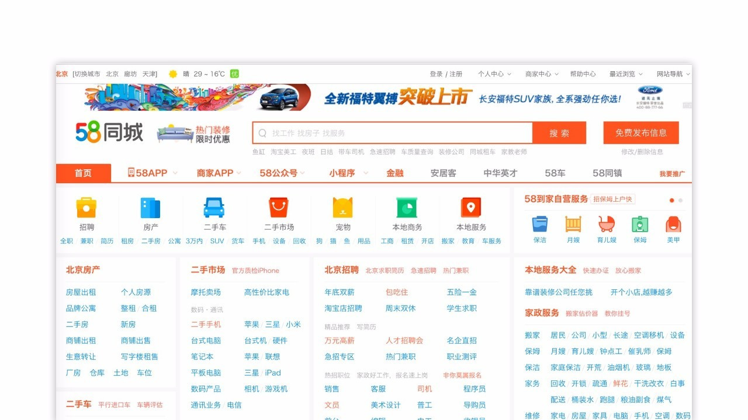
Task: Open the red 二手手机 link
Action: (206, 324)
